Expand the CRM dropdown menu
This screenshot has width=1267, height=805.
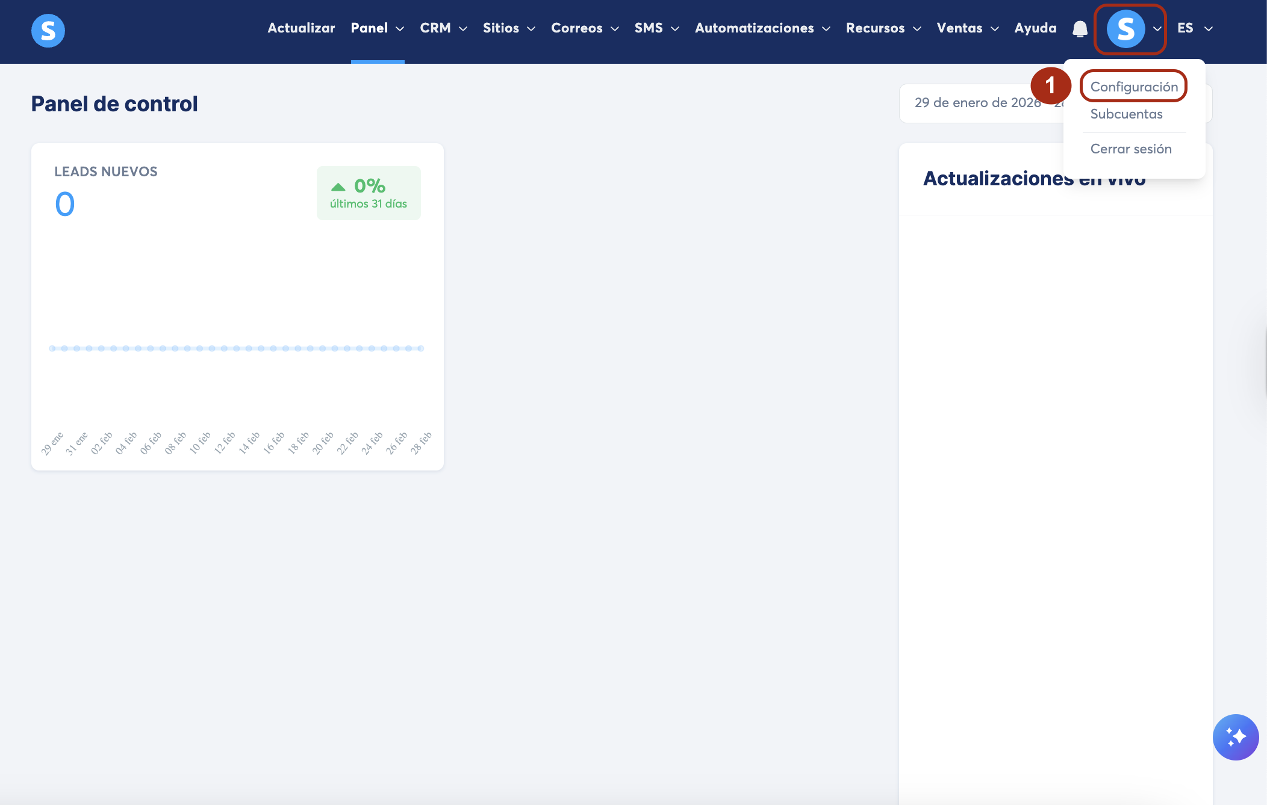point(443,28)
